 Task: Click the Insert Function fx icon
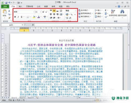point(33,25)
